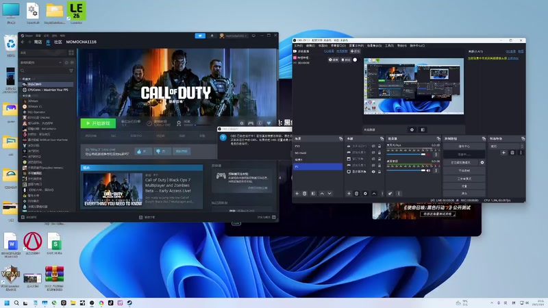This screenshot has width=548, height=308.
Task: Switch to Steam 社区 community tab
Action: (x=58, y=42)
